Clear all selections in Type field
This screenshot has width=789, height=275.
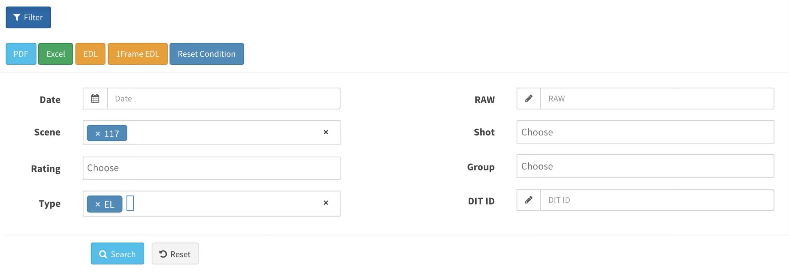[x=325, y=203]
